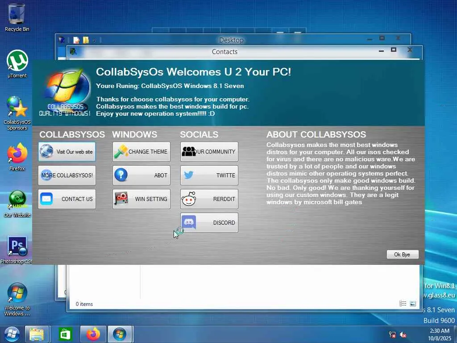Image resolution: width=457 pixels, height=343 pixels.
Task: Select welcome app taskbar icon
Action: 120,334
